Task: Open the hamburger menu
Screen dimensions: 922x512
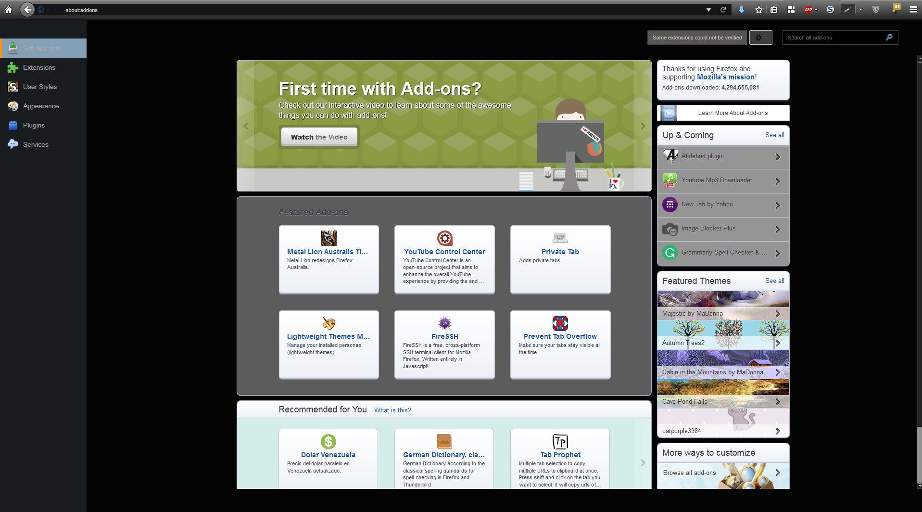Action: click(x=913, y=10)
